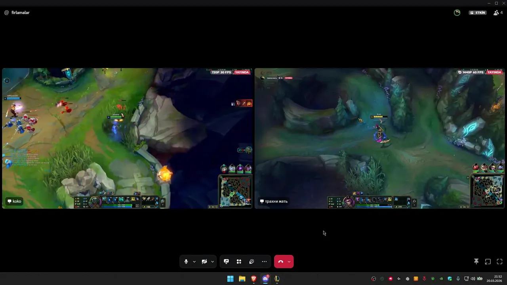Open disconnect options chevron
This screenshot has width=507, height=285.
289,262
